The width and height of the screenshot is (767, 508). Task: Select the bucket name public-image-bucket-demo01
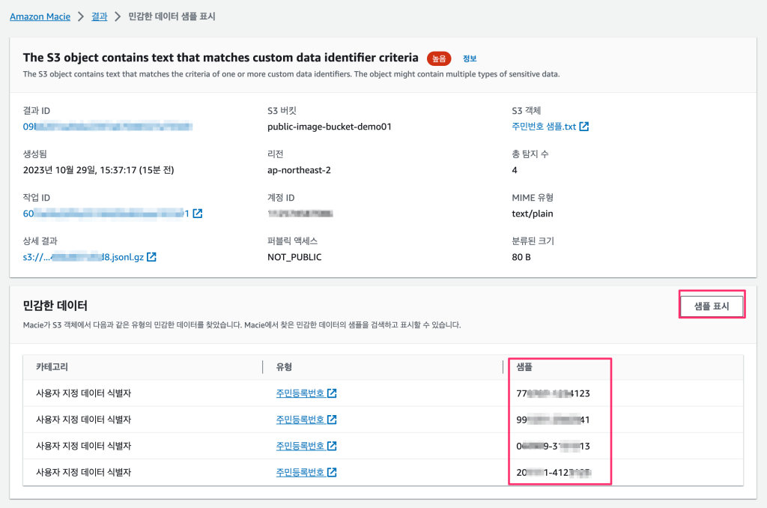(330, 127)
